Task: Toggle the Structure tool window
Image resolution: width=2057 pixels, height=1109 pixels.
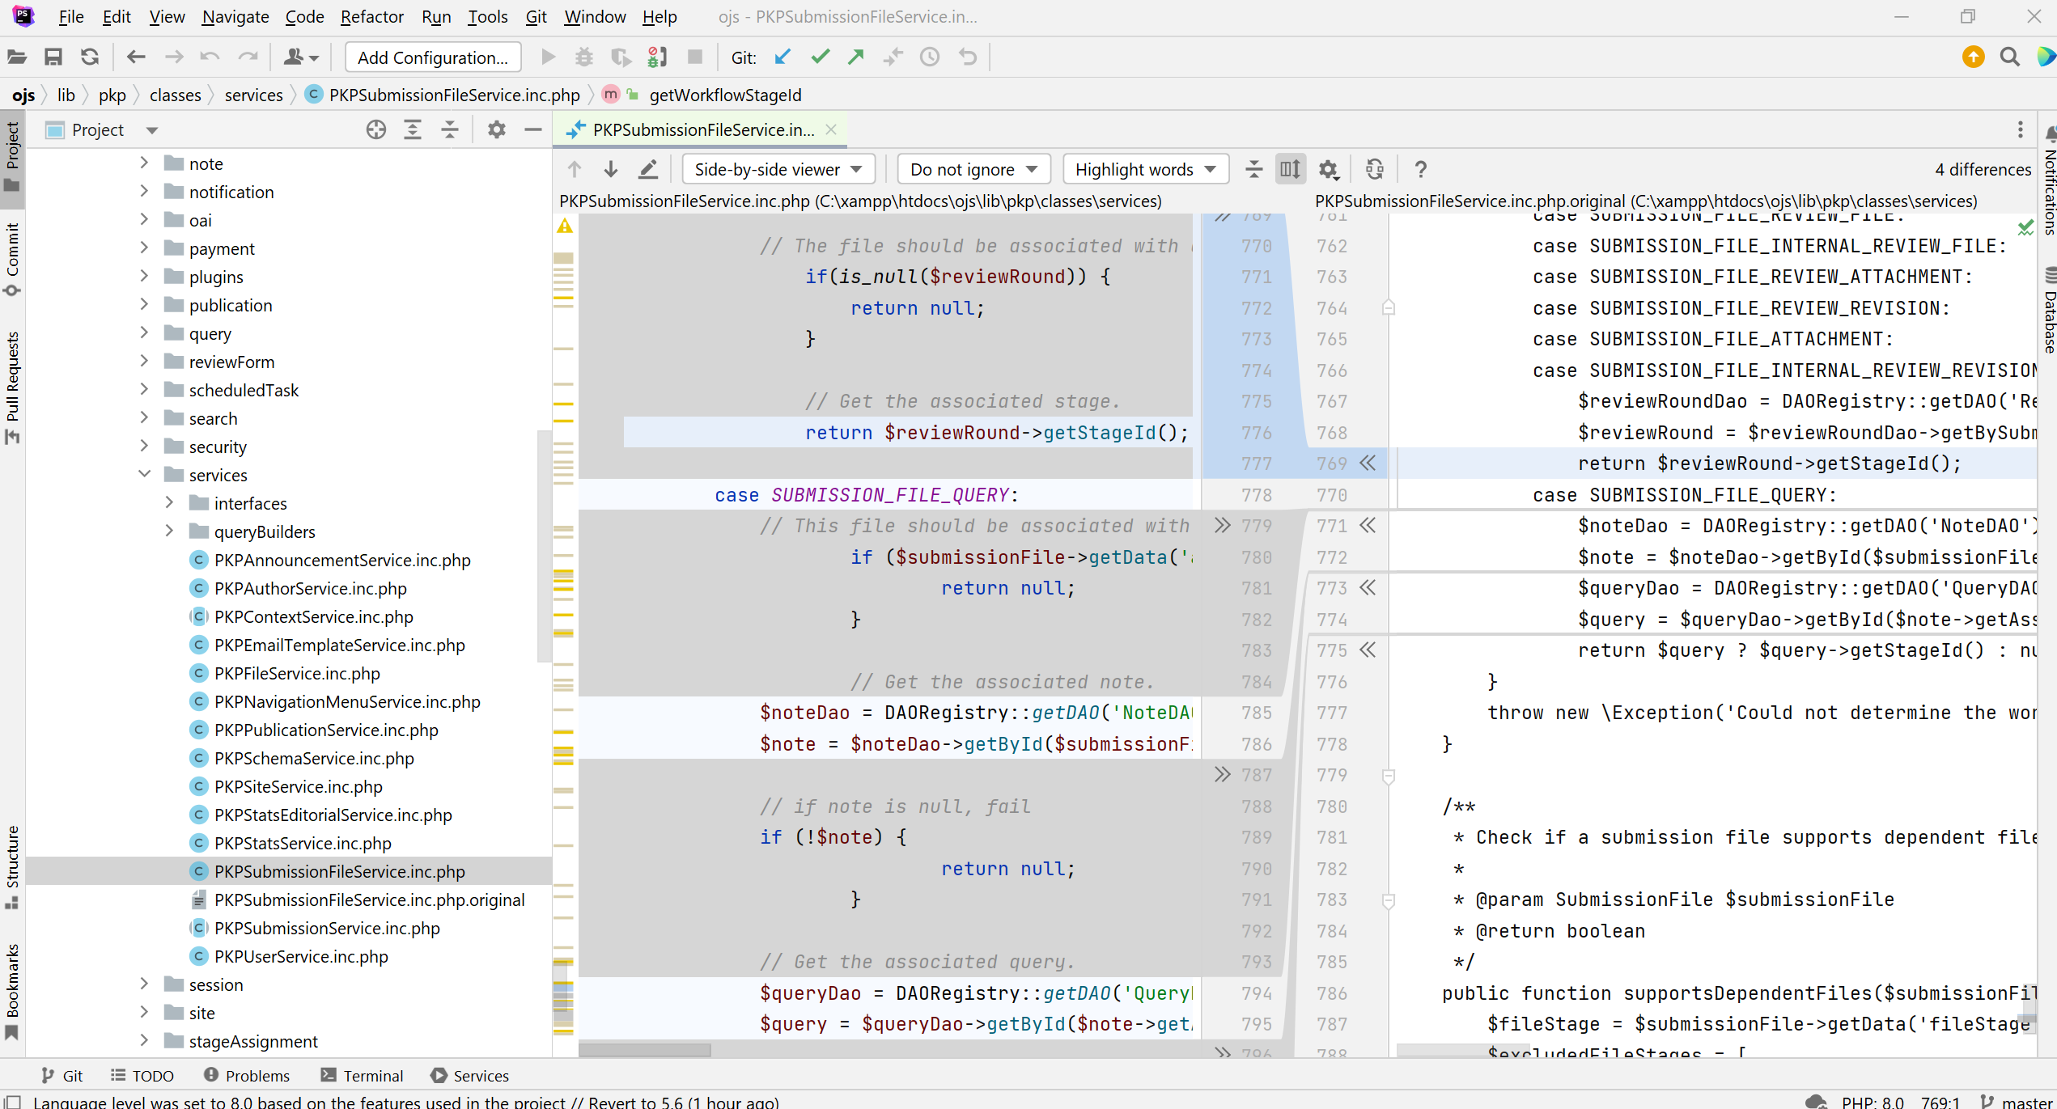Action: [x=12, y=868]
